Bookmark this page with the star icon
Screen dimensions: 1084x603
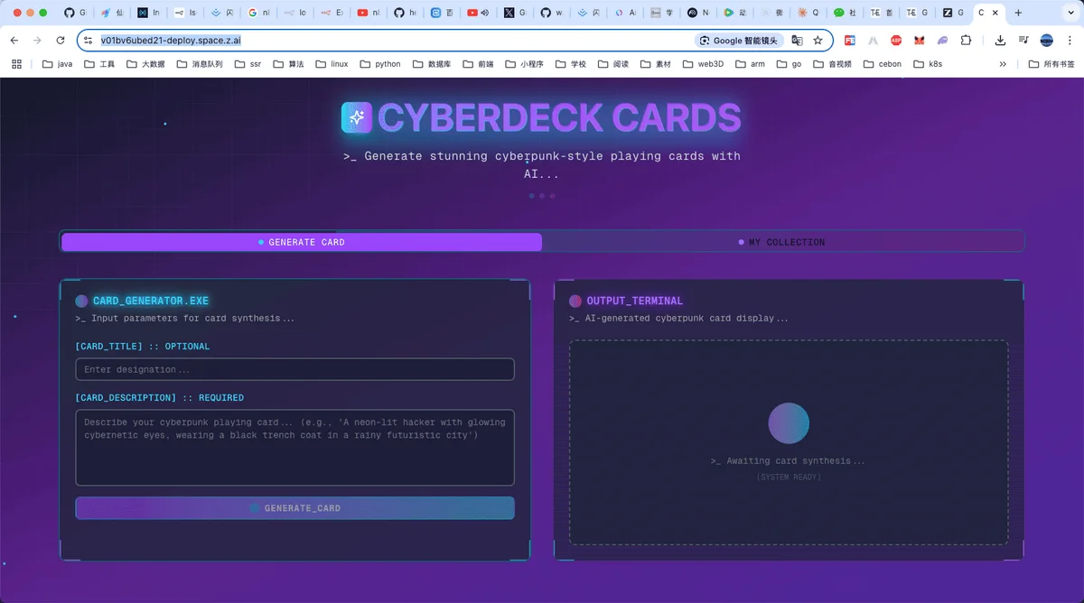click(x=818, y=41)
